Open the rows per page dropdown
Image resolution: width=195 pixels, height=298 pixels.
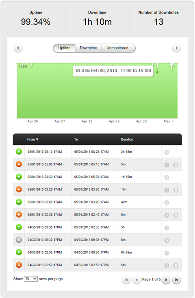click(31, 279)
